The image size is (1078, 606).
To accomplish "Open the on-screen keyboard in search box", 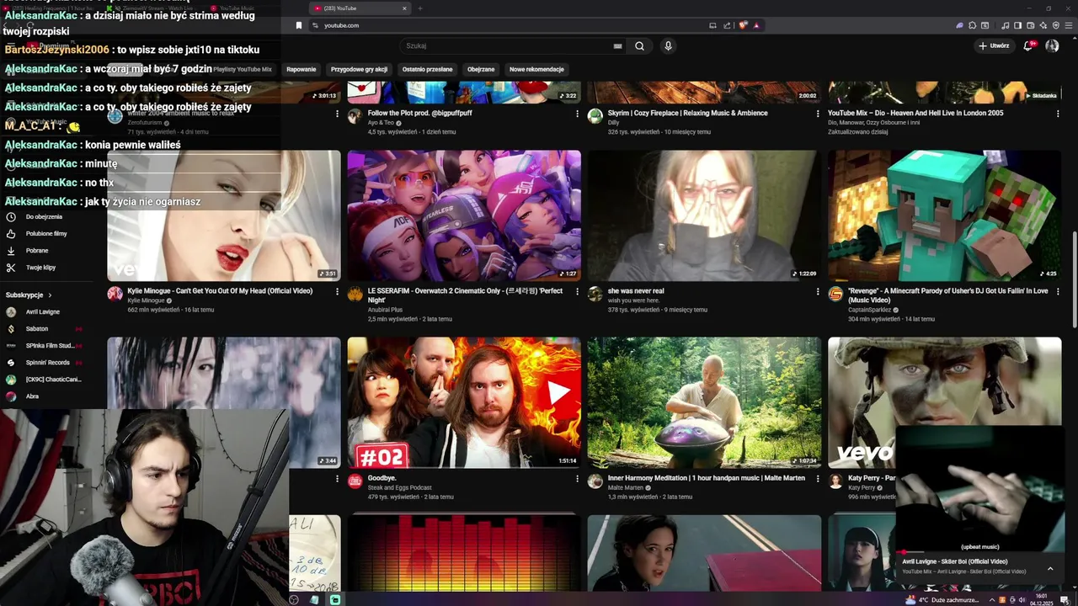I will tap(618, 46).
